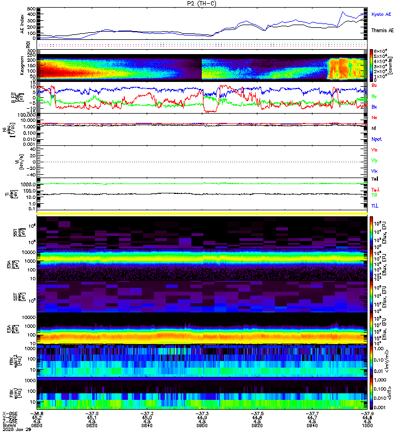Click the Bz negative dip near 0900

pos(210,109)
